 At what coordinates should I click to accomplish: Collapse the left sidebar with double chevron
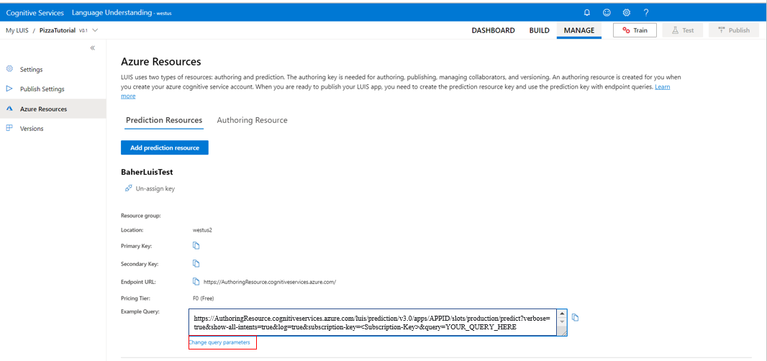coord(92,48)
